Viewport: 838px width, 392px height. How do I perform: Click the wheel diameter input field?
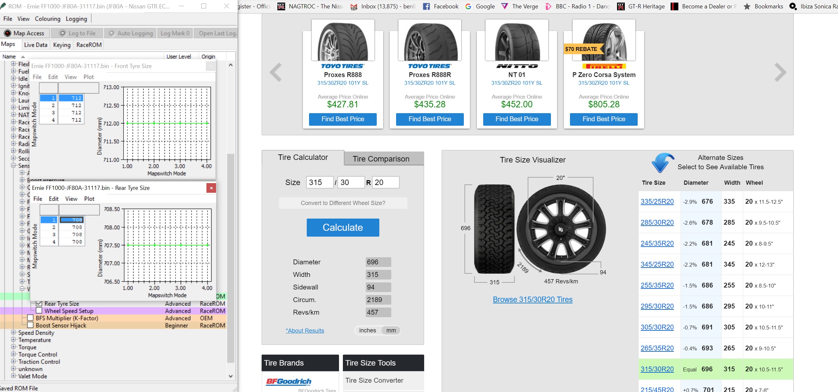click(385, 182)
